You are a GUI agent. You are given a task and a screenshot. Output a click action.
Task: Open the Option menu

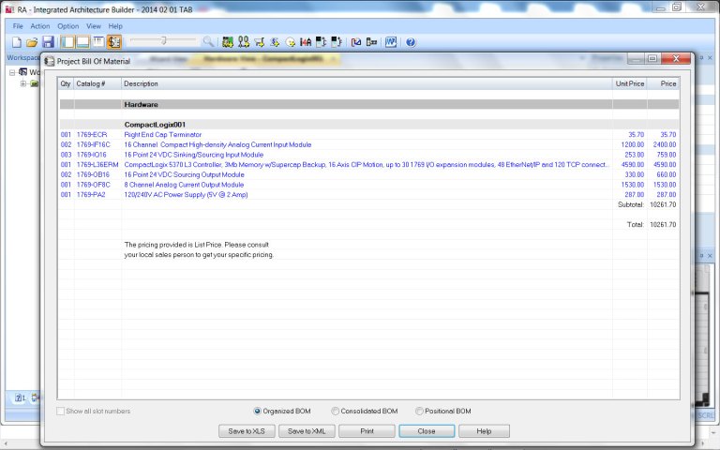pos(67,26)
